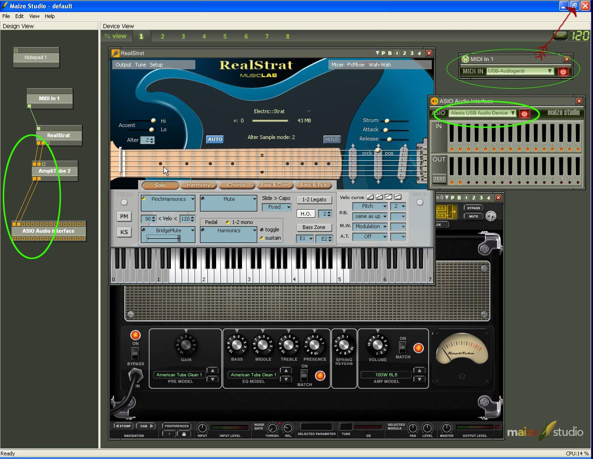Select the Notepad 1 node in Design View
Viewport: 593px width, 459px height.
36,57
